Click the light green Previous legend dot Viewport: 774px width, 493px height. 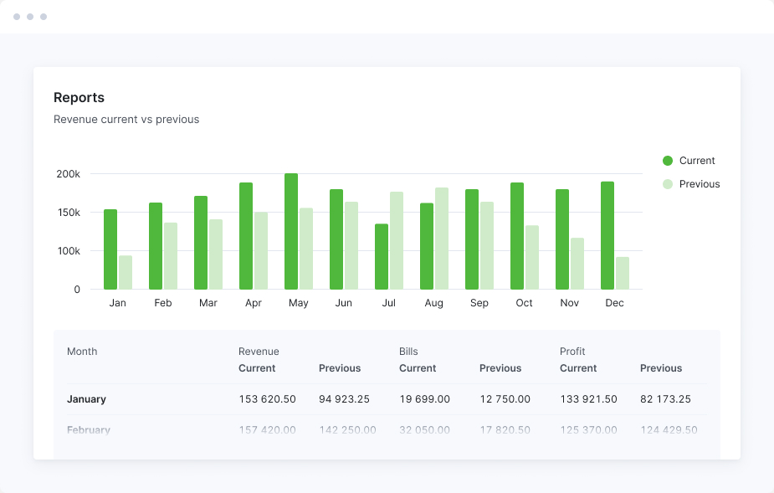(x=668, y=184)
